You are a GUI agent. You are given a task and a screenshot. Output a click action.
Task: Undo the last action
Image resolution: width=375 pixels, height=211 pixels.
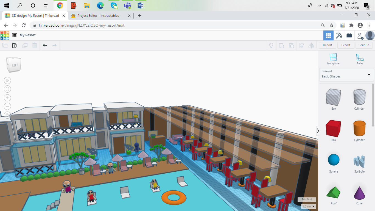point(45,45)
